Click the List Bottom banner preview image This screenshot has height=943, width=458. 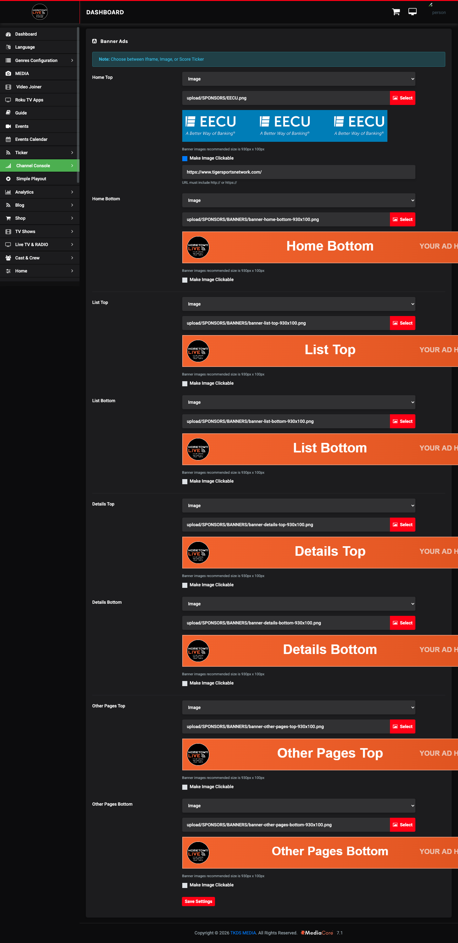(x=320, y=449)
